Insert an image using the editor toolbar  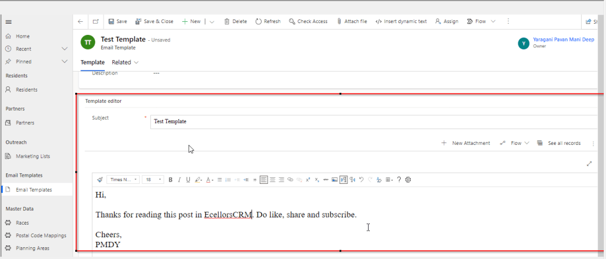coord(334,180)
